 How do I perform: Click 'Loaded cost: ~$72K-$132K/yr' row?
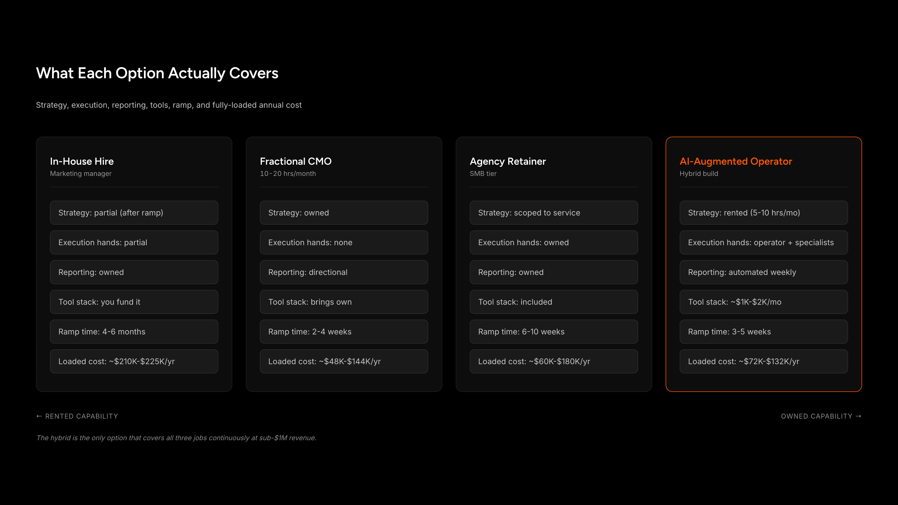pyautogui.click(x=764, y=361)
